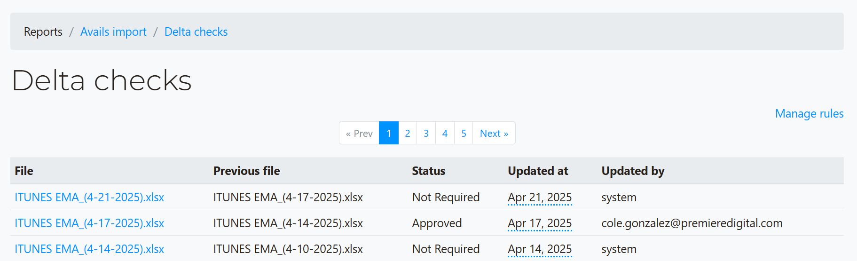Open the Manage rules link

(809, 114)
